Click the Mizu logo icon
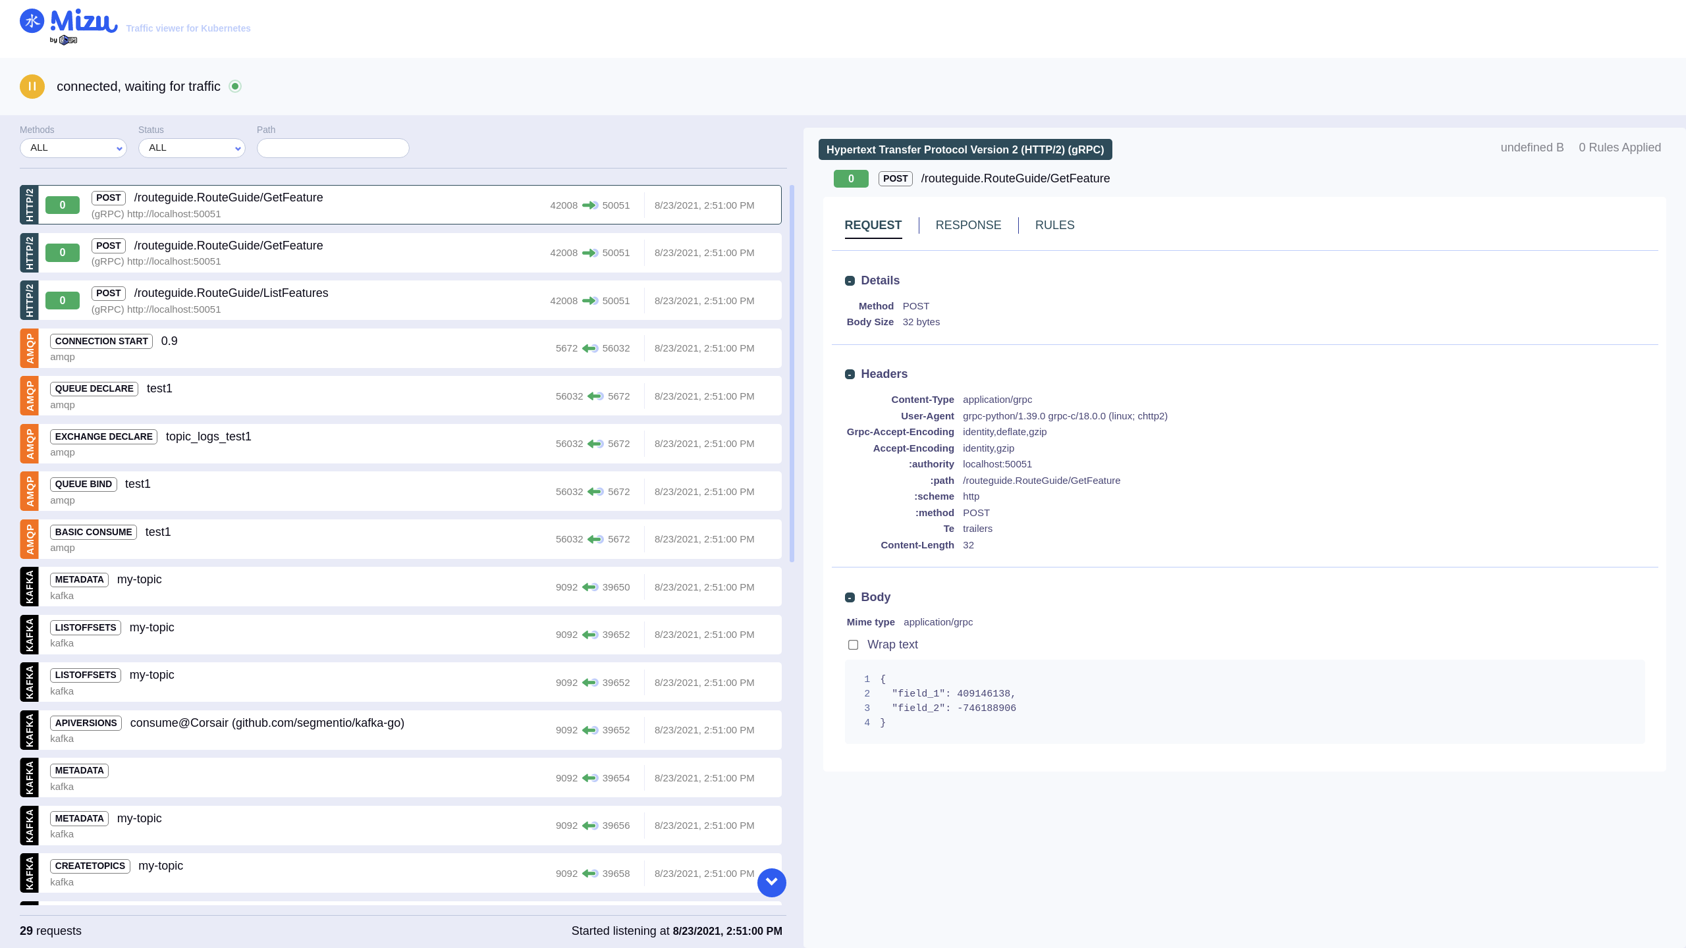 coord(32,21)
